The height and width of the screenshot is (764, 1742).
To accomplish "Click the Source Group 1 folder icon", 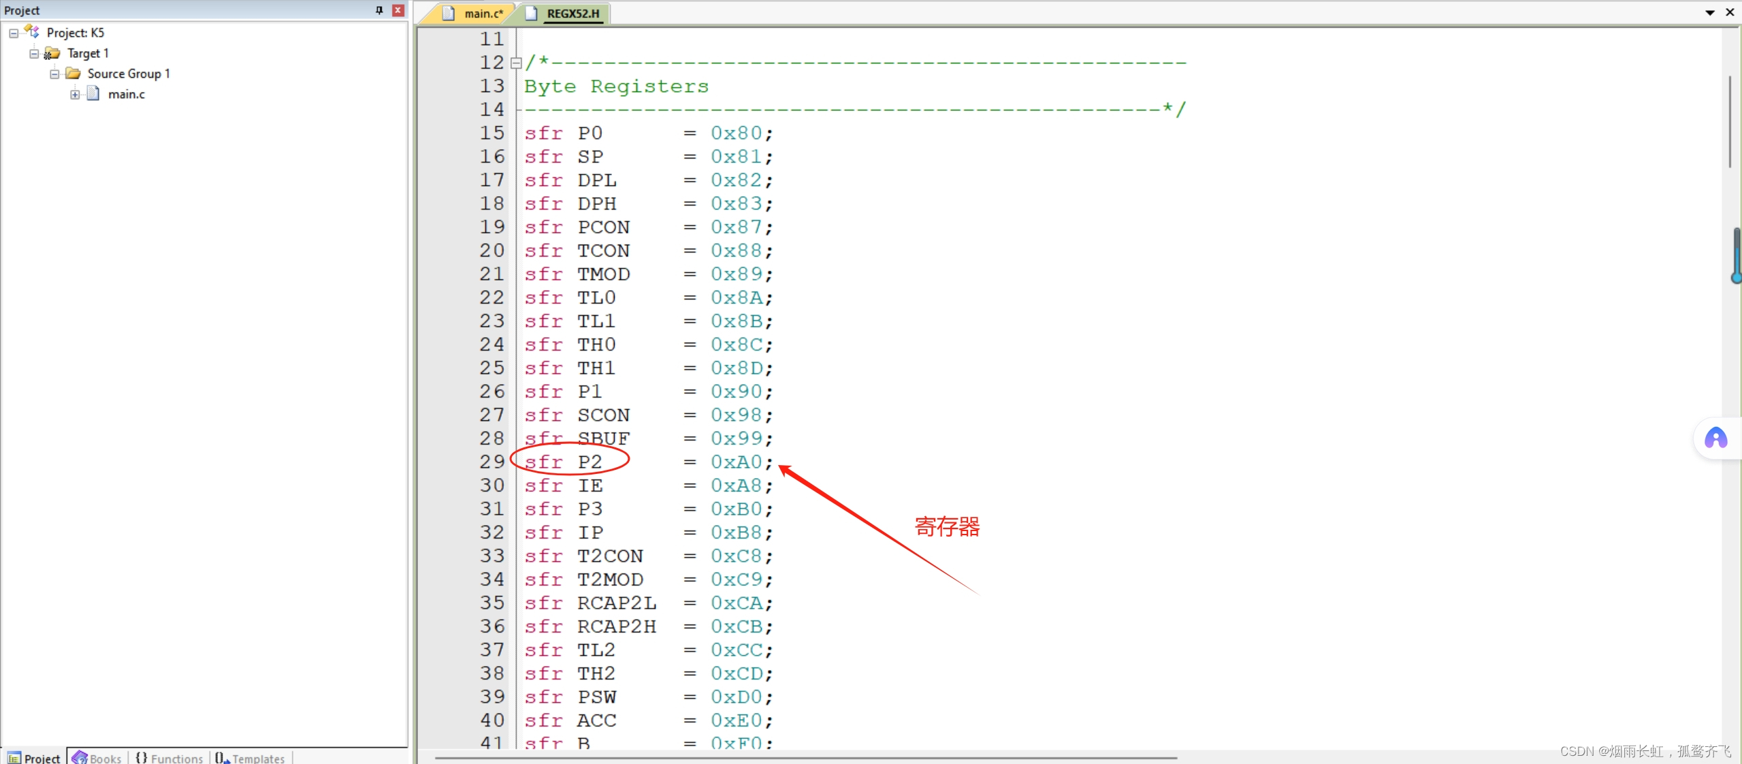I will click(73, 74).
